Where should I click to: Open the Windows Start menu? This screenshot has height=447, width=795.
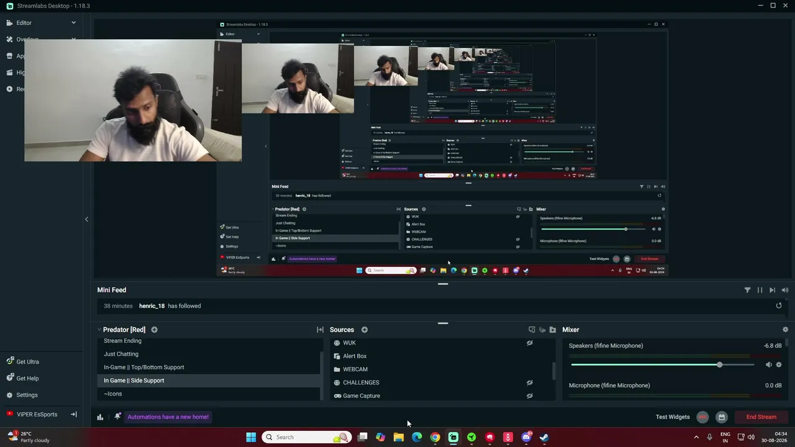coord(251,437)
